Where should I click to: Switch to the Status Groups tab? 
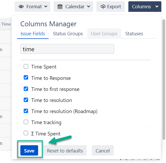click(68, 34)
